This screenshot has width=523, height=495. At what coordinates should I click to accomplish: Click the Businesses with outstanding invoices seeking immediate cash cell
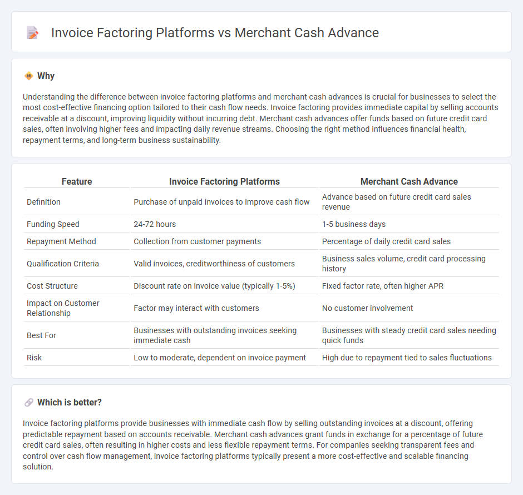(224, 335)
